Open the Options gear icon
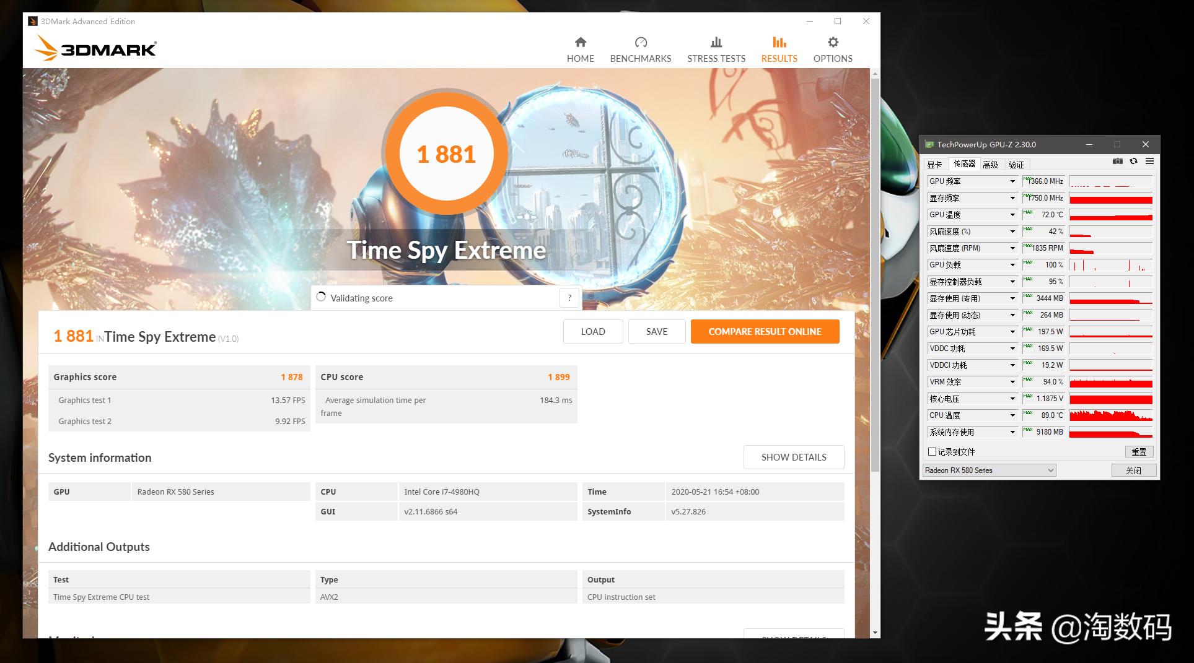This screenshot has width=1194, height=663. (x=832, y=43)
